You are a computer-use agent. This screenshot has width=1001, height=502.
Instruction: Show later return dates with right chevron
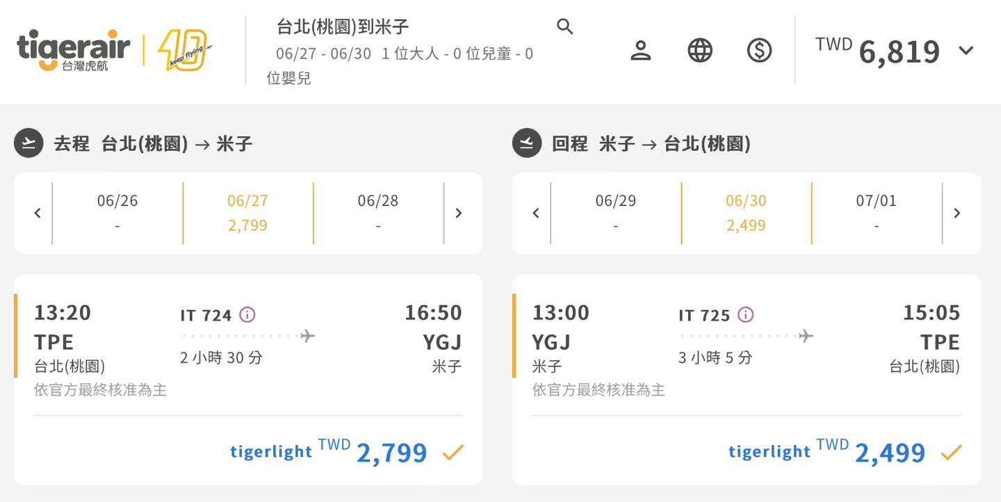tap(957, 213)
